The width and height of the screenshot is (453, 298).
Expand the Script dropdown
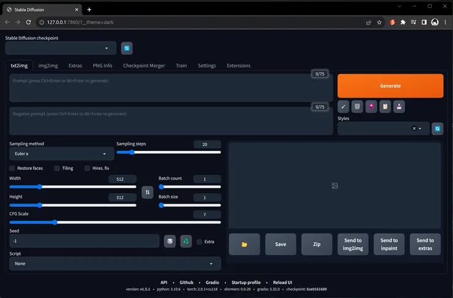[x=115, y=264]
